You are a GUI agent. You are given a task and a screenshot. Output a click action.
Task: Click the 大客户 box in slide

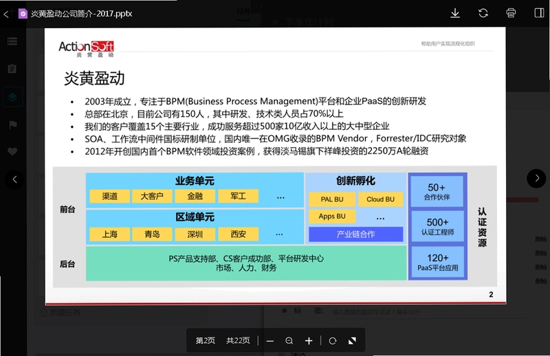[x=152, y=196]
